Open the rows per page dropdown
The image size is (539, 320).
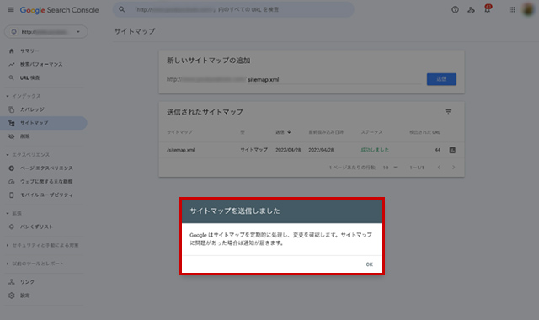[390, 168]
